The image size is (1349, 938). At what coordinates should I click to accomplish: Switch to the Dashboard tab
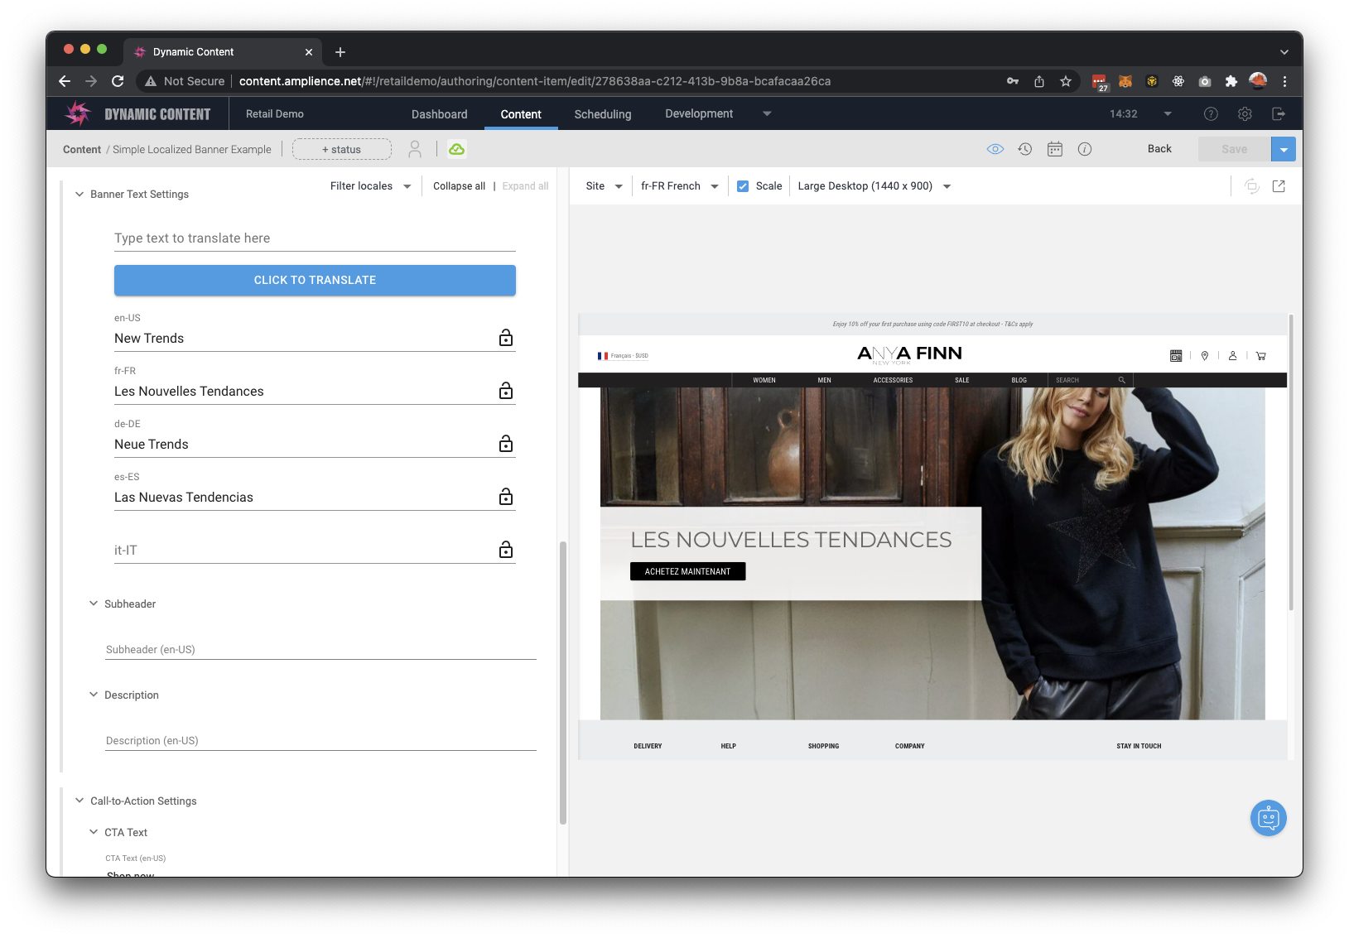(x=439, y=114)
